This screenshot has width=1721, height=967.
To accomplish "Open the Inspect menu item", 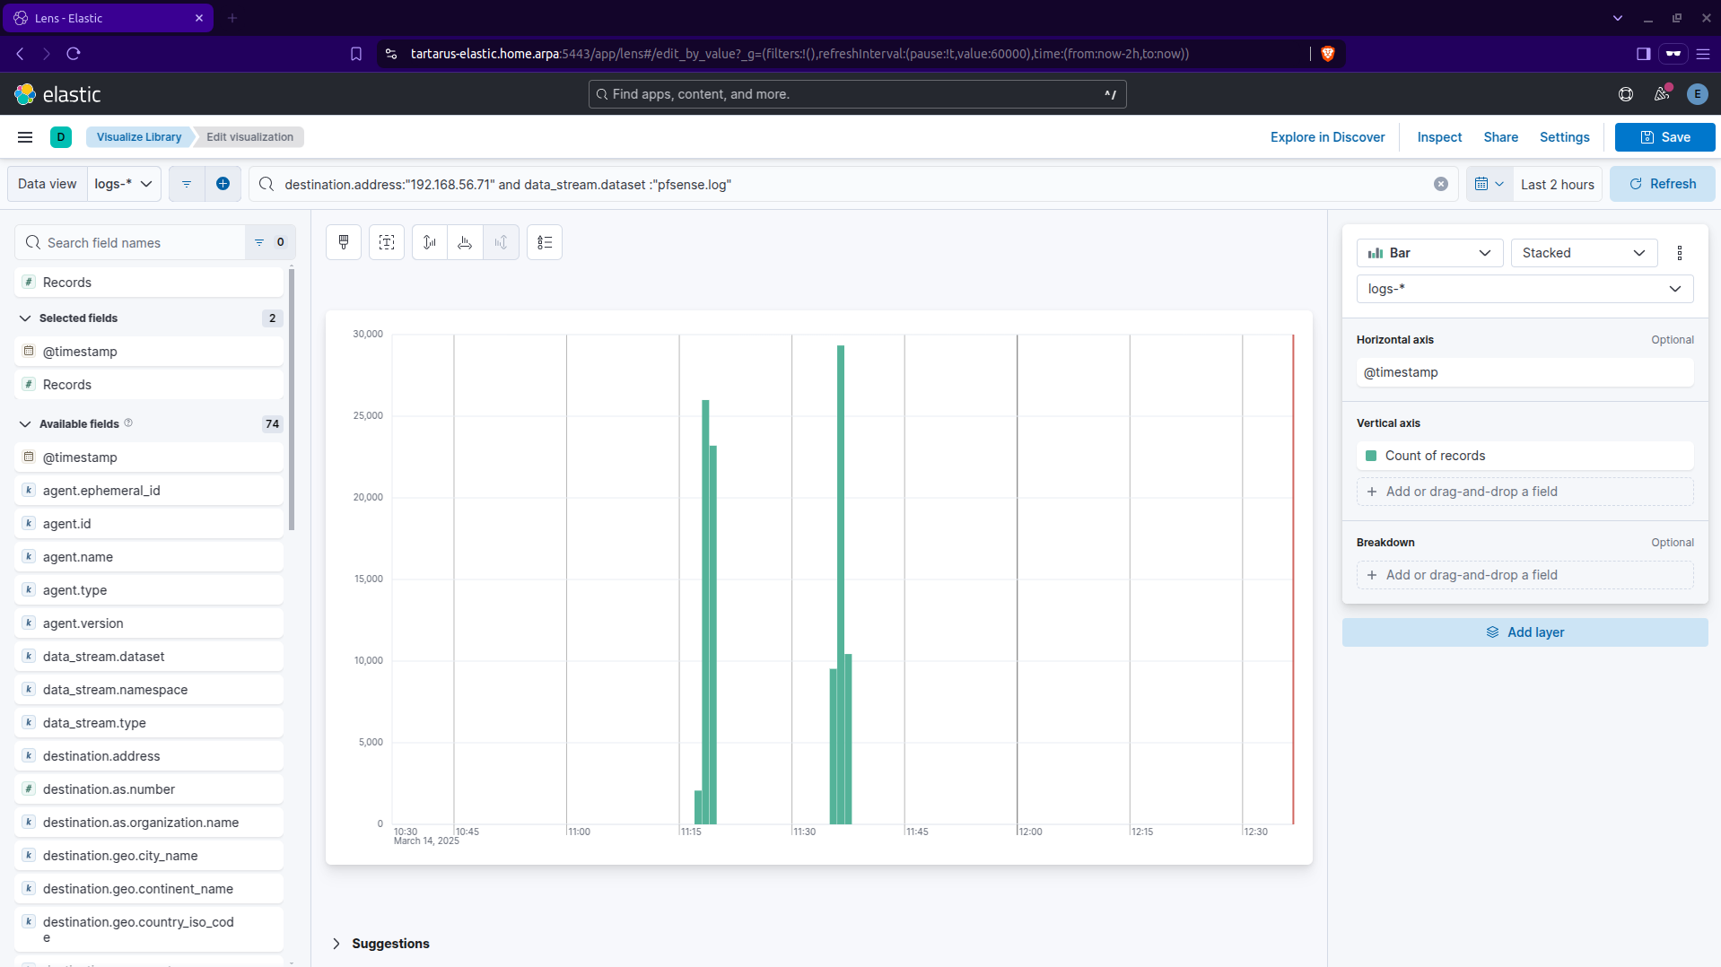I will click(1439, 137).
